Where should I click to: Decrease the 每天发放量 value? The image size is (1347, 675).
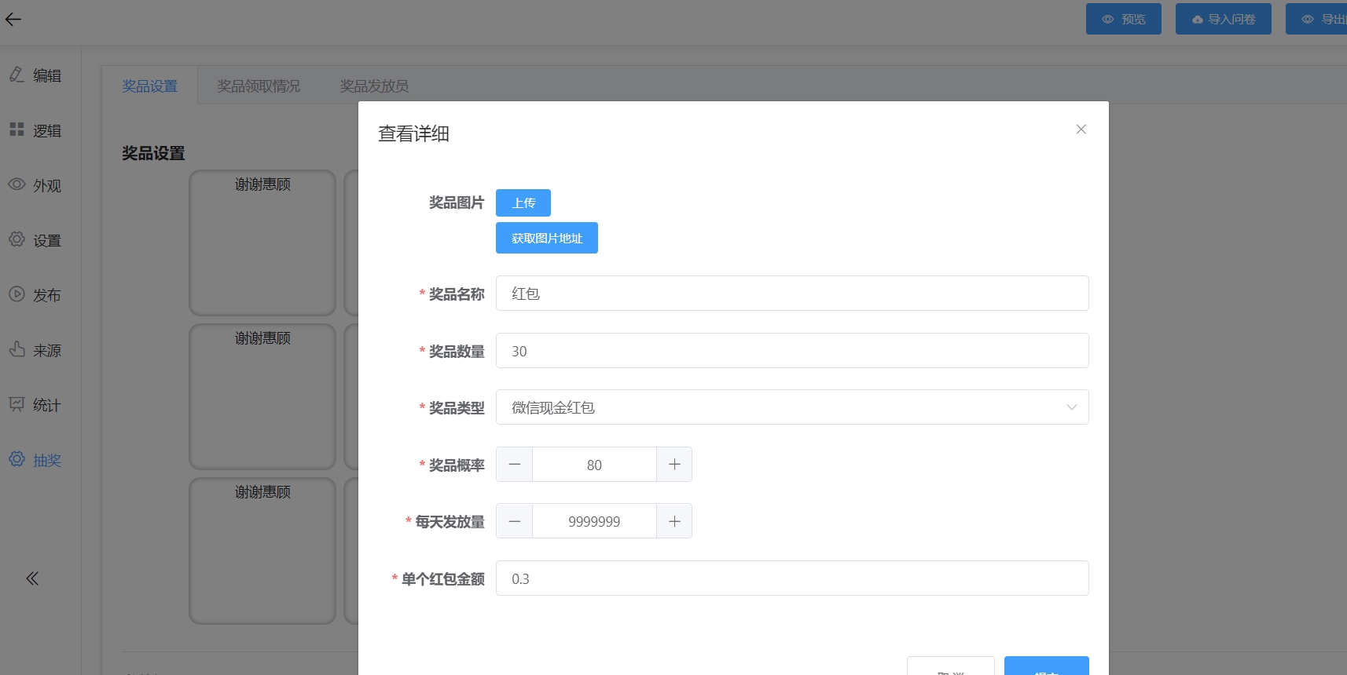(515, 521)
